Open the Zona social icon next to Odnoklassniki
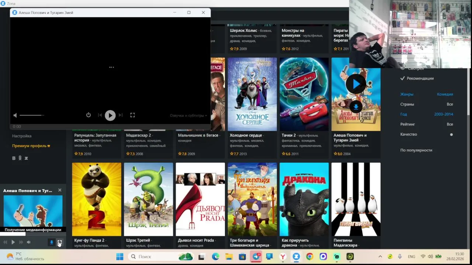The height and width of the screenshot is (265, 472). coord(26,158)
